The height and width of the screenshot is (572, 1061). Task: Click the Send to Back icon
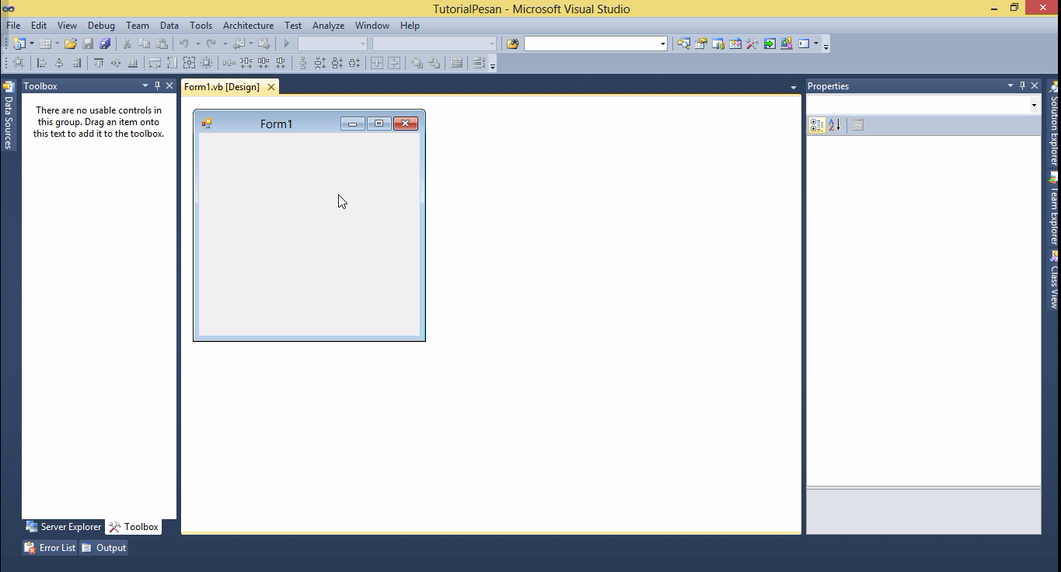click(x=435, y=63)
